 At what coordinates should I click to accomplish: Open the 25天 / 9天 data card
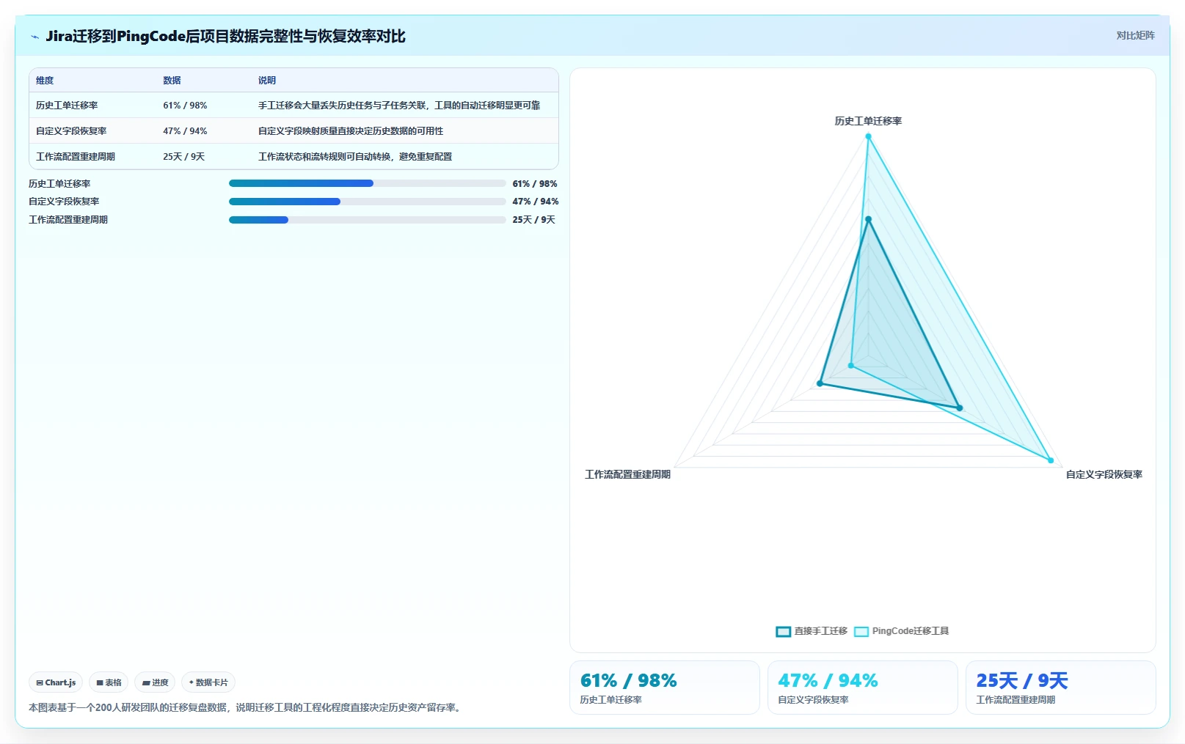1061,688
